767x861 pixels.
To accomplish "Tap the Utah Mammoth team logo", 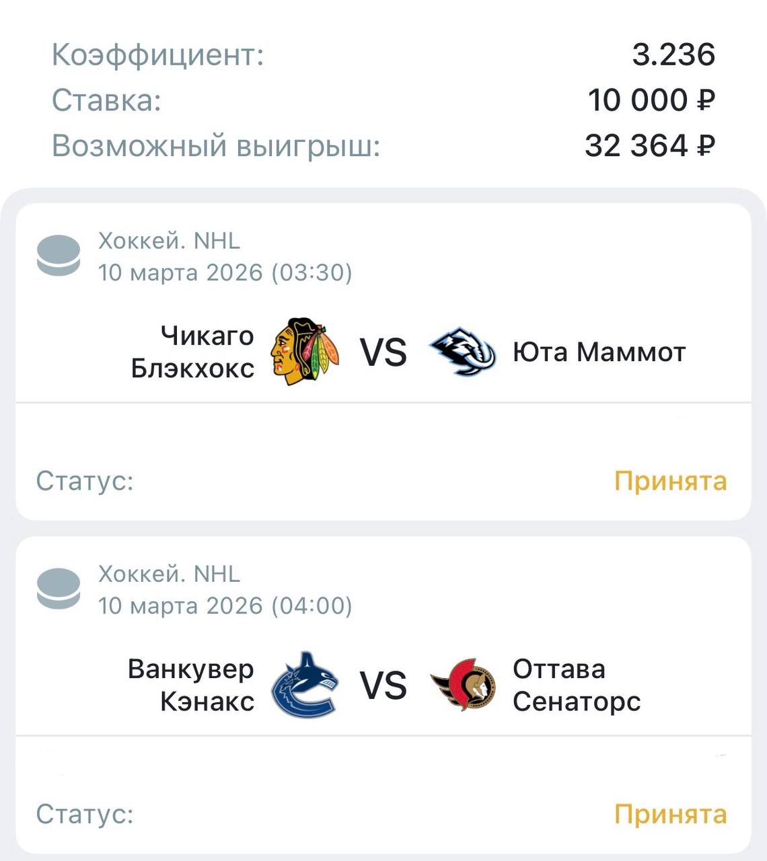I will pos(463,351).
